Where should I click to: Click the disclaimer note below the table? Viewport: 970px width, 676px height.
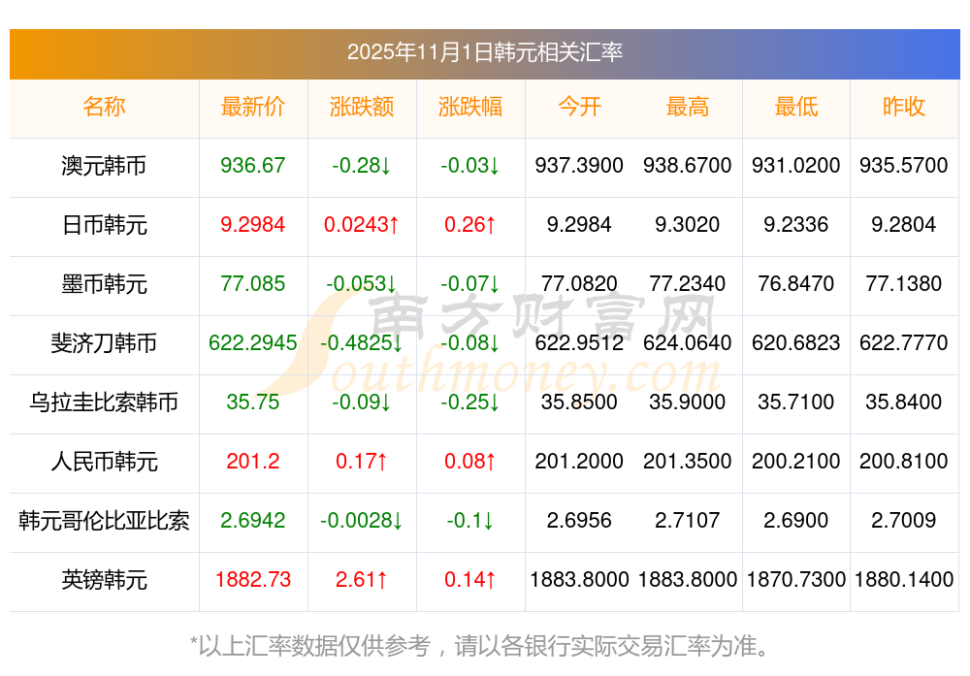click(480, 646)
